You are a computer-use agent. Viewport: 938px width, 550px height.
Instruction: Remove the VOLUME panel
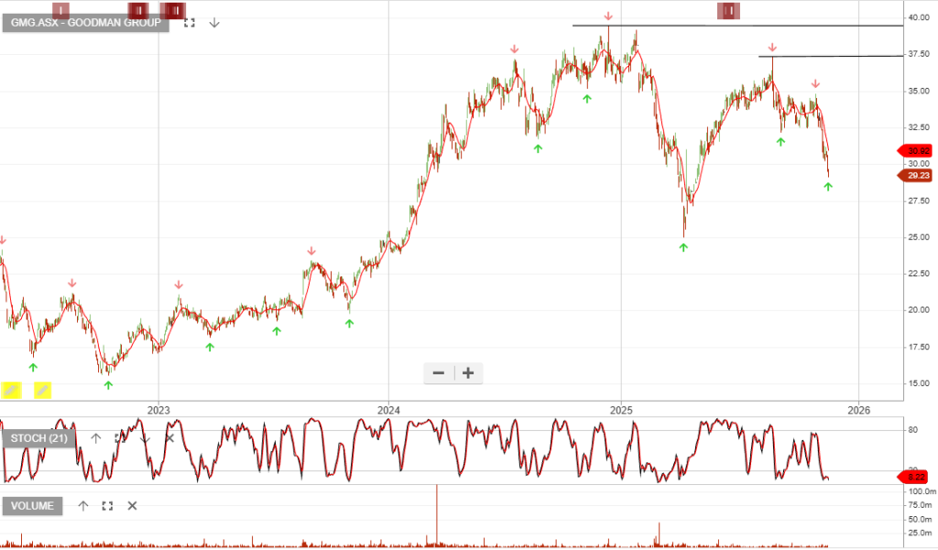(132, 505)
